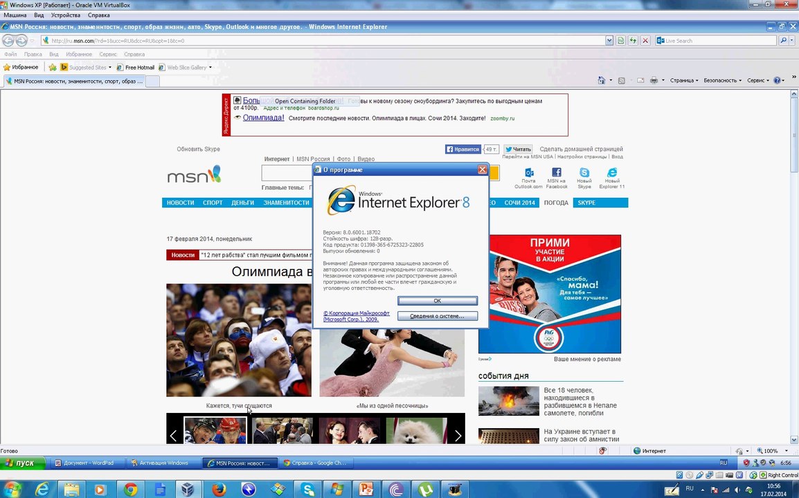The image size is (799, 498).
Task: Click the VirtualBox cube icon in taskbar
Action: (x=188, y=489)
